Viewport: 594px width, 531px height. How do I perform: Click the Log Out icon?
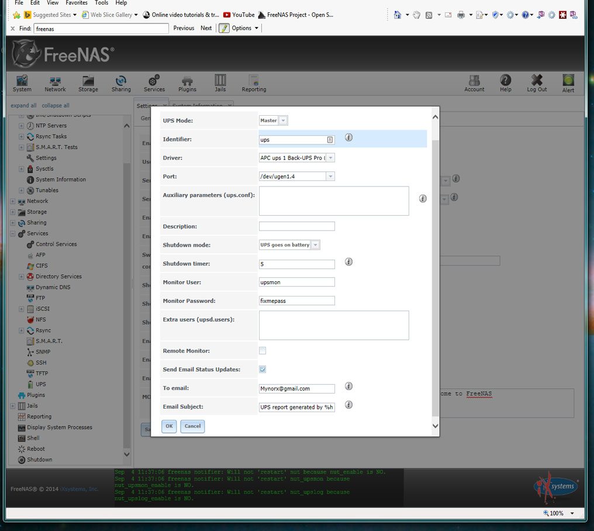(537, 84)
